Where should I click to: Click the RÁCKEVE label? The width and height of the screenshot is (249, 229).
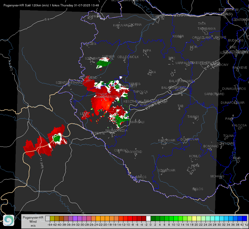240,68
